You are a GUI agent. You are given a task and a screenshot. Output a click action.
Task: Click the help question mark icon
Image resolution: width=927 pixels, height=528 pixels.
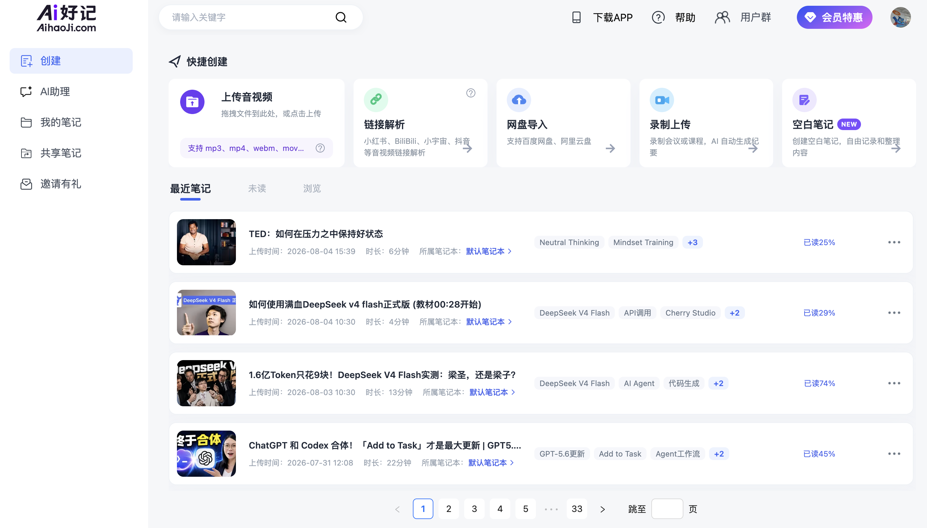tap(658, 17)
